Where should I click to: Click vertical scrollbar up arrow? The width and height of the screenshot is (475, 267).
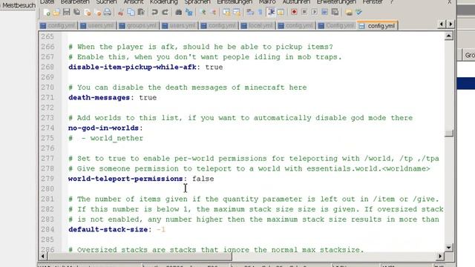point(448,36)
